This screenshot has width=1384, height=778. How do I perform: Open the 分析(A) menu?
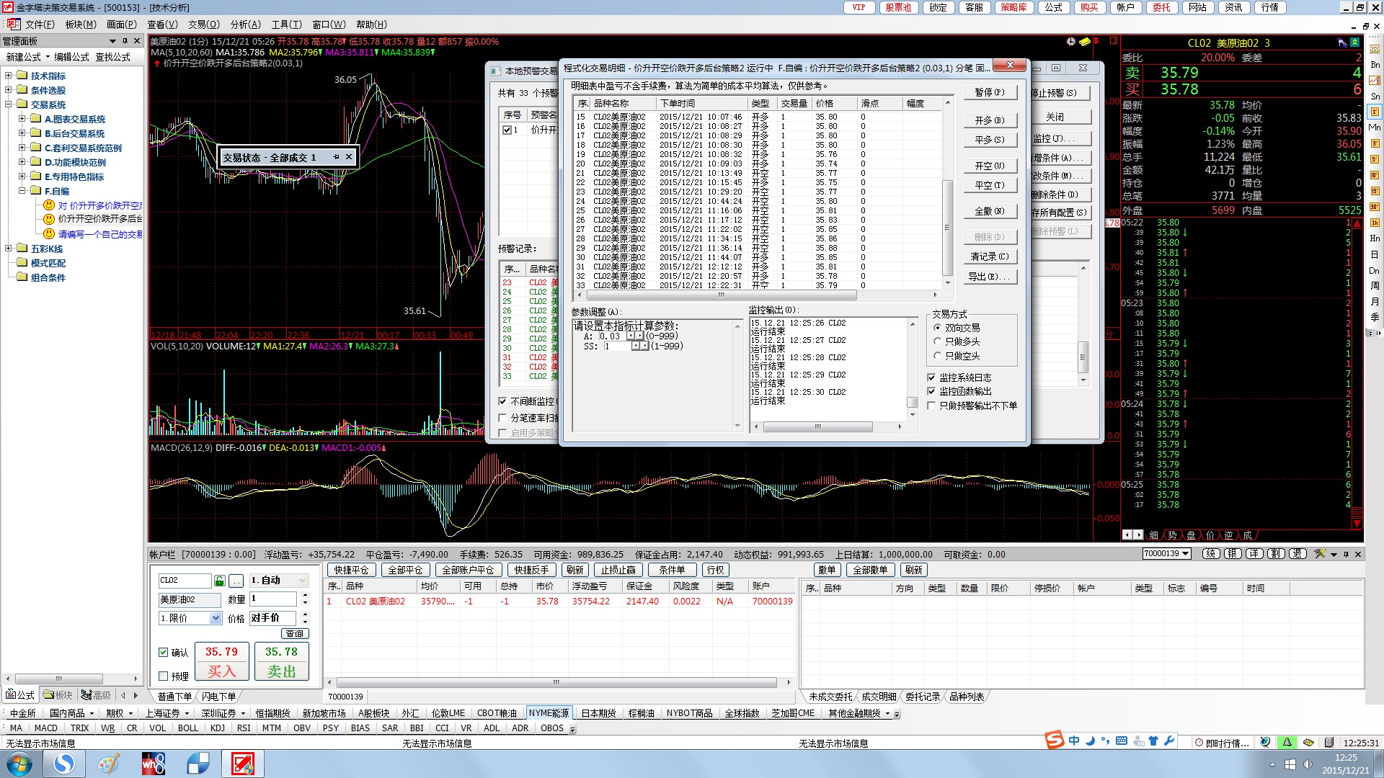click(245, 24)
